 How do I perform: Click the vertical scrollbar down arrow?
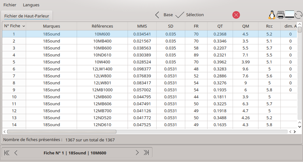pyautogui.click(x=299, y=127)
